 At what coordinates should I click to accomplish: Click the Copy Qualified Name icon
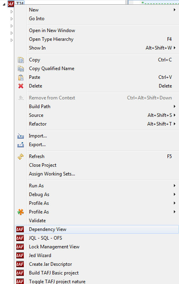pyautogui.click(x=21, y=69)
